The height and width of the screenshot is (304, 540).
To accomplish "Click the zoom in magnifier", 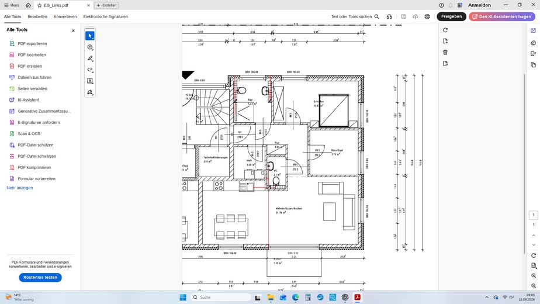I will click(x=534, y=276).
